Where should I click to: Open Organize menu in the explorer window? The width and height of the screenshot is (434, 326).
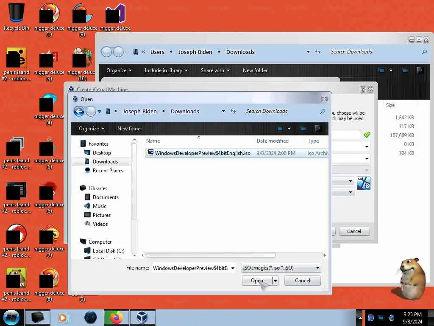pos(119,70)
